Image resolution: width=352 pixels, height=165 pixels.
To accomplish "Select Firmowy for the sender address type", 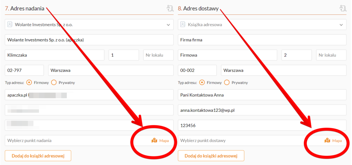I will pyautogui.click(x=29, y=82).
